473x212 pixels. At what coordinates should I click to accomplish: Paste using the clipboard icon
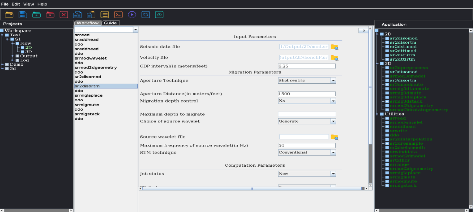tap(91, 15)
